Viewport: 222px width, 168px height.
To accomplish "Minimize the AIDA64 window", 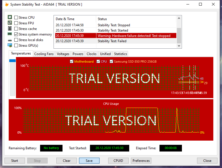I will 188,4.
